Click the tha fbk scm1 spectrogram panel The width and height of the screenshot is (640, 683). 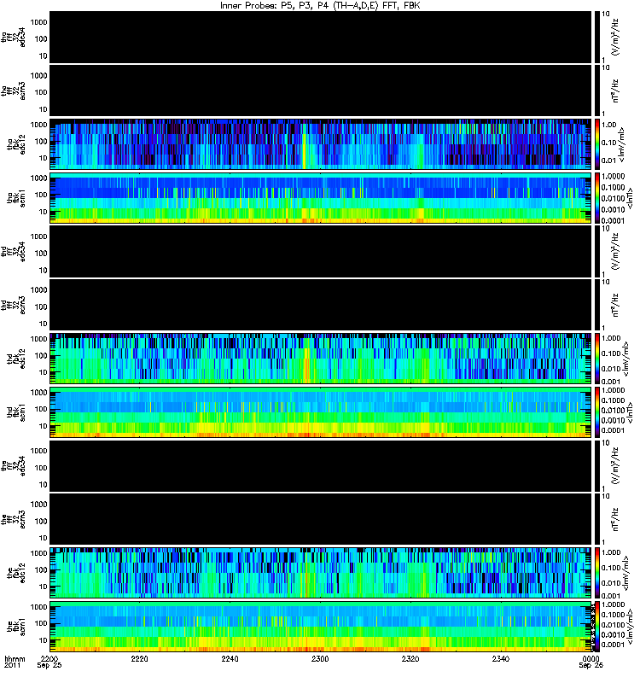[x=321, y=198]
